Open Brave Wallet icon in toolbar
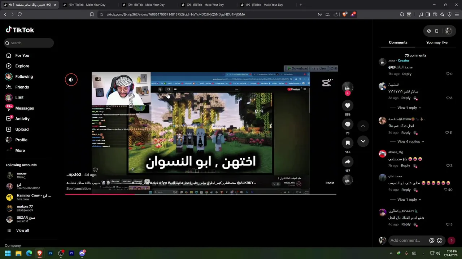 click(x=435, y=14)
